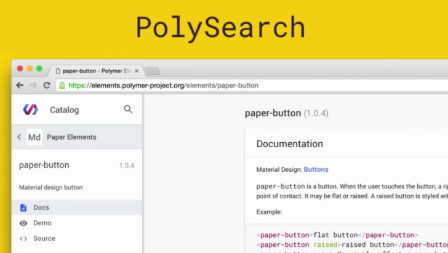Image resolution: width=448 pixels, height=253 pixels.
Task: Click the Catalog title
Action: click(x=64, y=110)
